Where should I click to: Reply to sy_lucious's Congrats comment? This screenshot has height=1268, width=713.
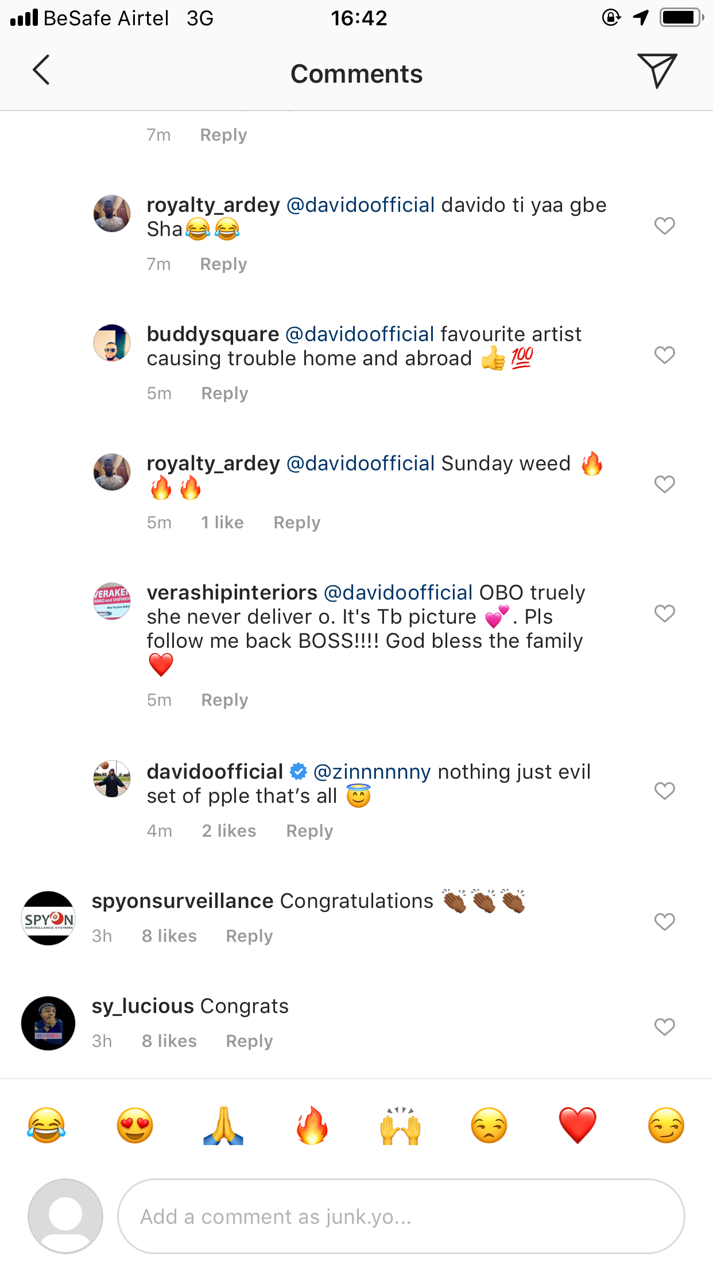[249, 1041]
